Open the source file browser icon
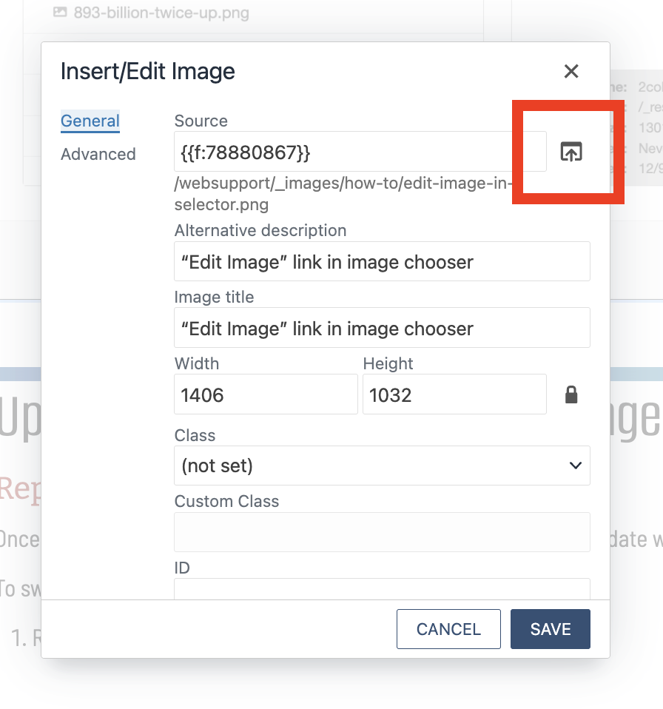The image size is (663, 709). [x=571, y=152]
